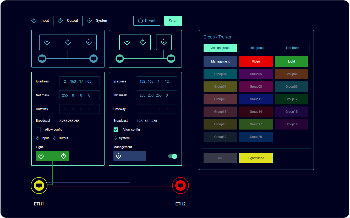
Task: Click the left panel Gateway input field
Action: [79, 109]
